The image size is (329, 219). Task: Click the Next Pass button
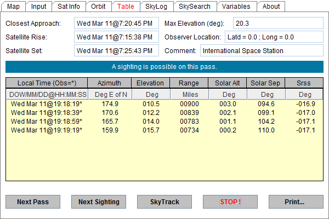pyautogui.click(x=33, y=202)
